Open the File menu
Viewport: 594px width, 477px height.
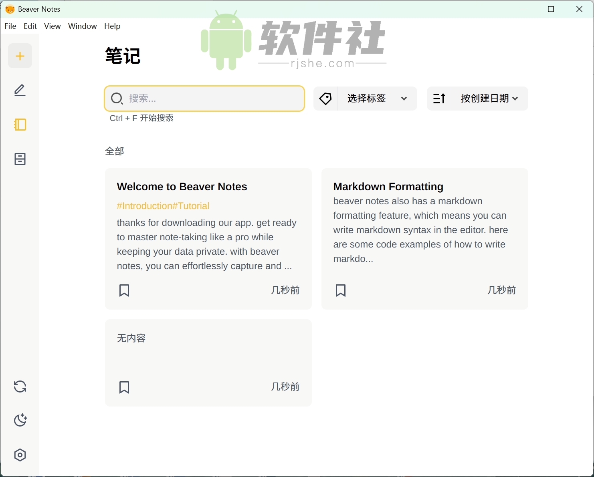(x=10, y=26)
